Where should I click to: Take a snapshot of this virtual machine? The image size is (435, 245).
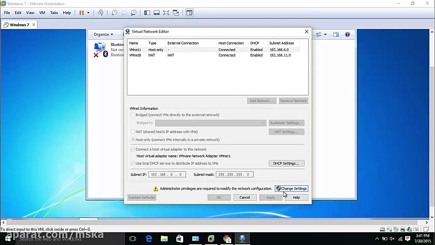pos(115,13)
